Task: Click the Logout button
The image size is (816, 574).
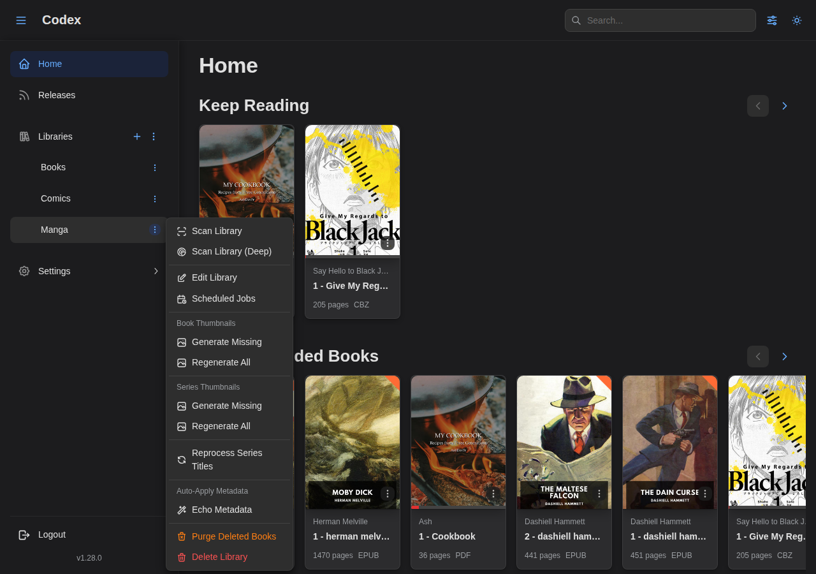Action: pos(89,534)
